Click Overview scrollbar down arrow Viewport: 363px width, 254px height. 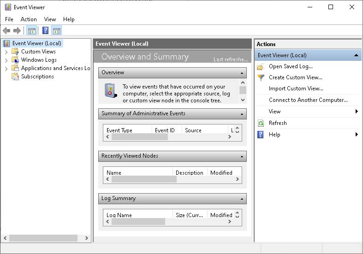pos(243,100)
